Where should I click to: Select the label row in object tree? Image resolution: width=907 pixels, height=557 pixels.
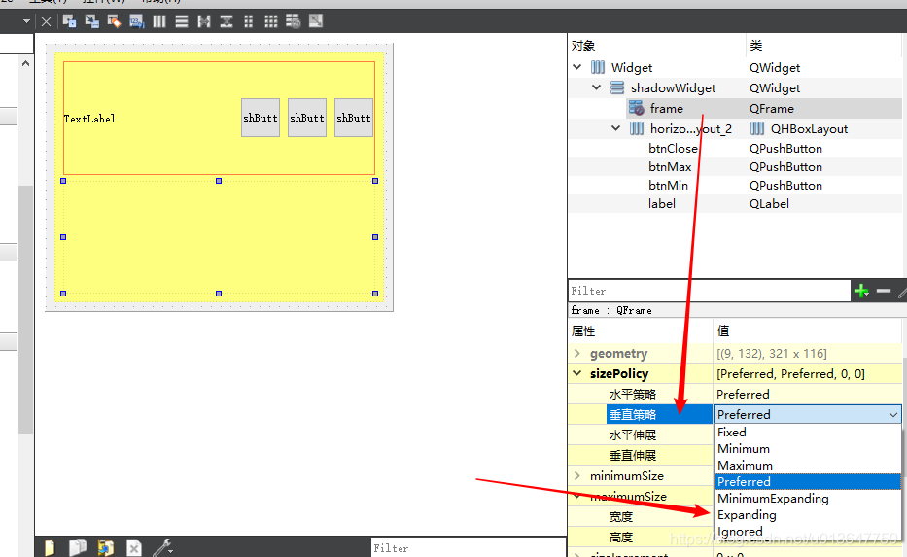(x=735, y=203)
